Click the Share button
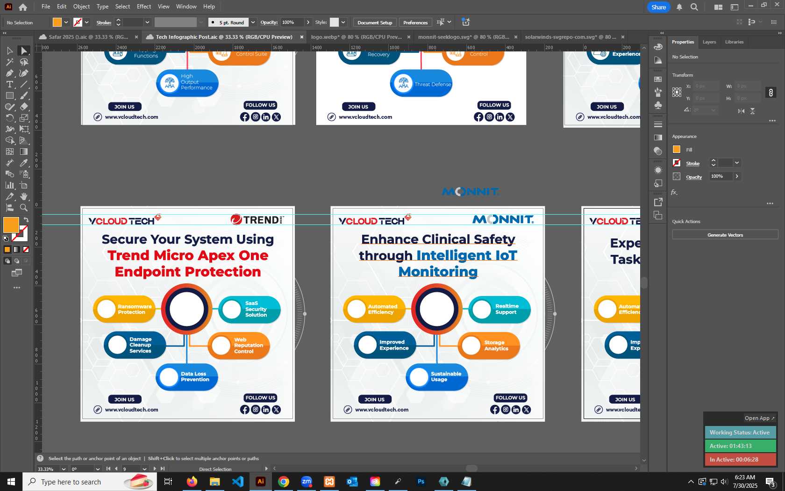 pyautogui.click(x=658, y=7)
